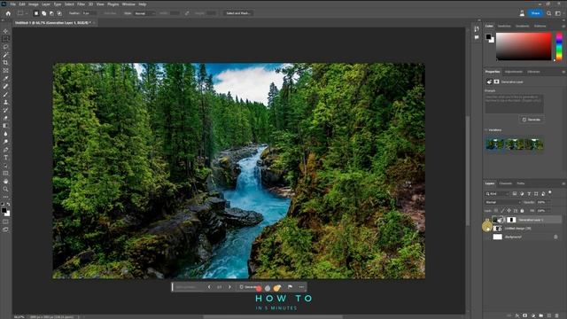The image size is (567, 319).
Task: Click Generate in Properties panel
Action: (x=532, y=120)
